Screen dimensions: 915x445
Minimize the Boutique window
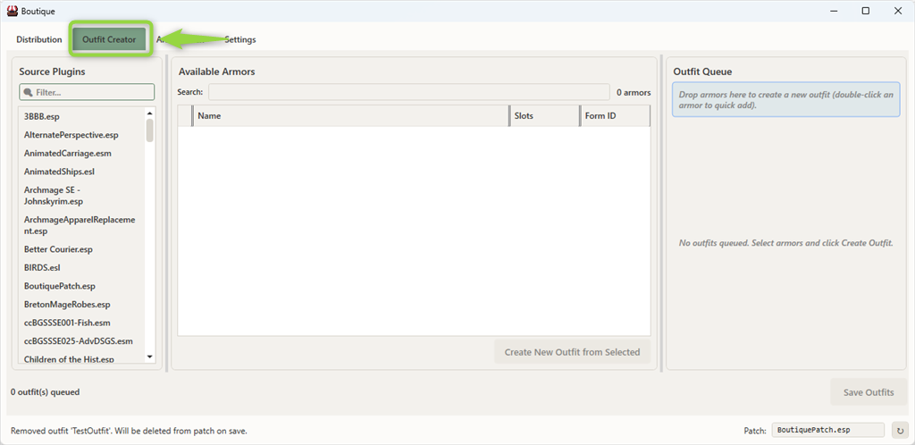coord(824,11)
